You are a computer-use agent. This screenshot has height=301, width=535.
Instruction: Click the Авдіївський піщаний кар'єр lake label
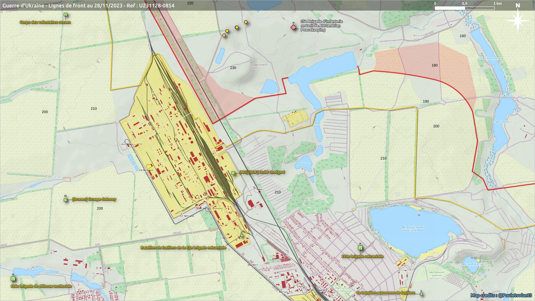pyautogui.click(x=413, y=229)
